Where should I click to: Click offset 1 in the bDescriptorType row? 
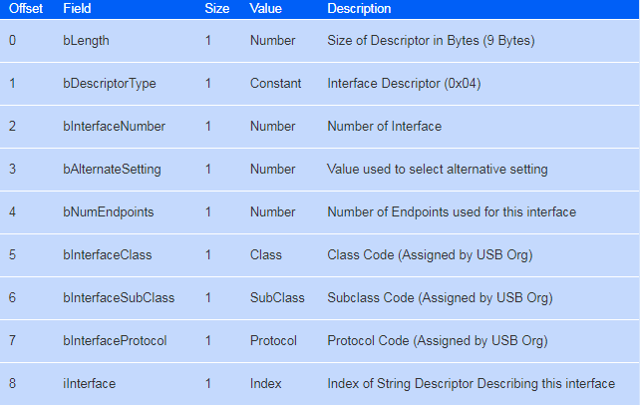[13, 84]
